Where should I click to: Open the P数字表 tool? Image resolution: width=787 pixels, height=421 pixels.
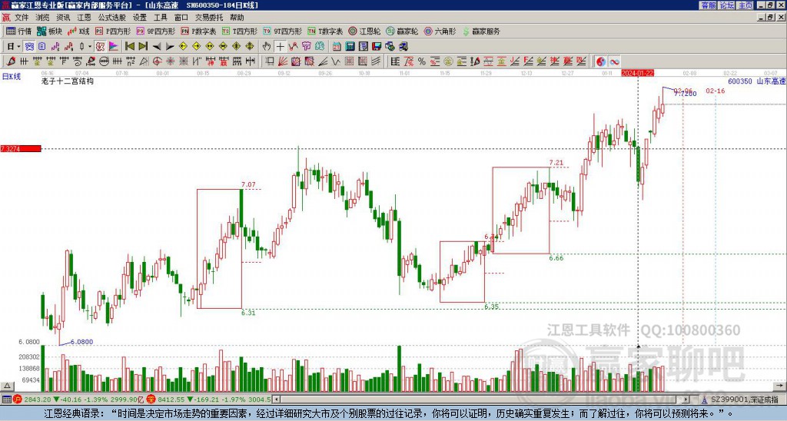pyautogui.click(x=199, y=31)
